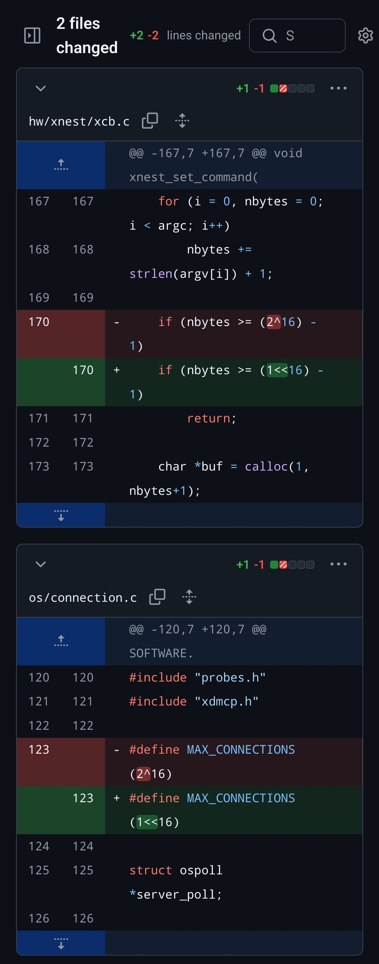Open more options for hw/xnest/xcb.c
Screen dimensions: 379x964
pyautogui.click(x=338, y=88)
